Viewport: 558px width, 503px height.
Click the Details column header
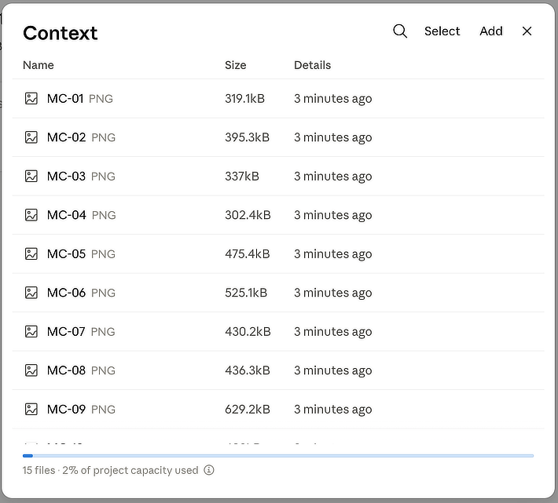click(313, 65)
